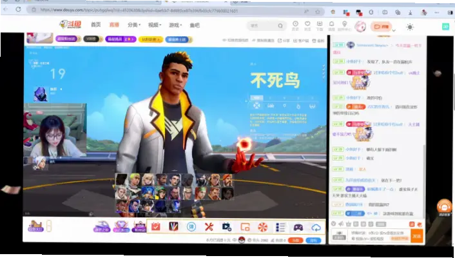
Task: Reload the page with the refresh icon
Action: 18,9
